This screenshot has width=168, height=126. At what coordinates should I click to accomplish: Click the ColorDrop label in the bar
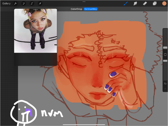(x=76, y=9)
